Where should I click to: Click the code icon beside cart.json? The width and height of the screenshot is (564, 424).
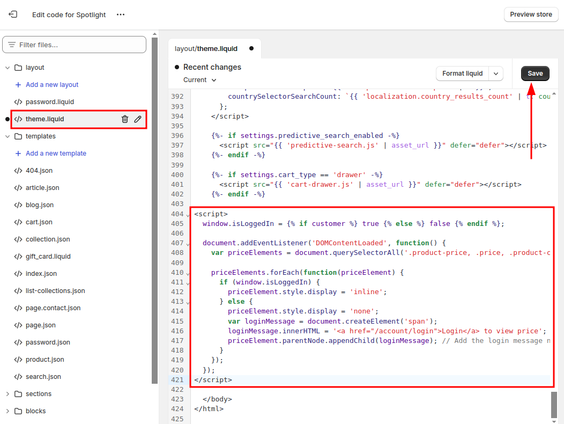tap(18, 222)
